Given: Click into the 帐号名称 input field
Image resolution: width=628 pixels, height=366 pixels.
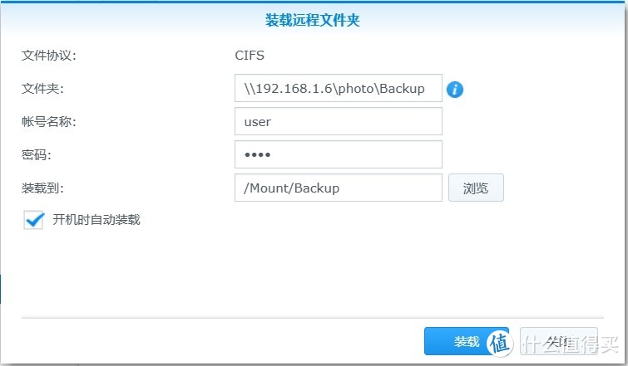Looking at the screenshot, I should point(338,122).
